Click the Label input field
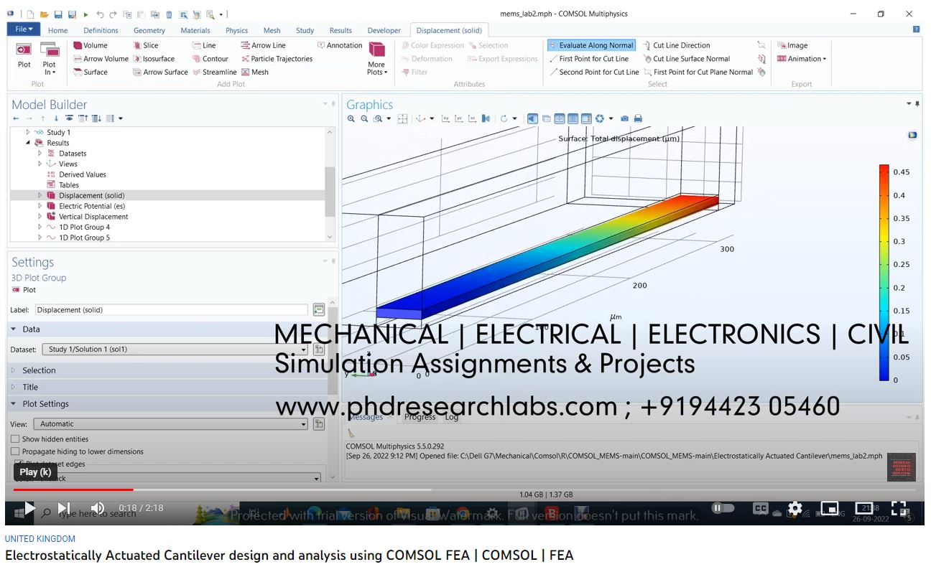 coord(172,310)
